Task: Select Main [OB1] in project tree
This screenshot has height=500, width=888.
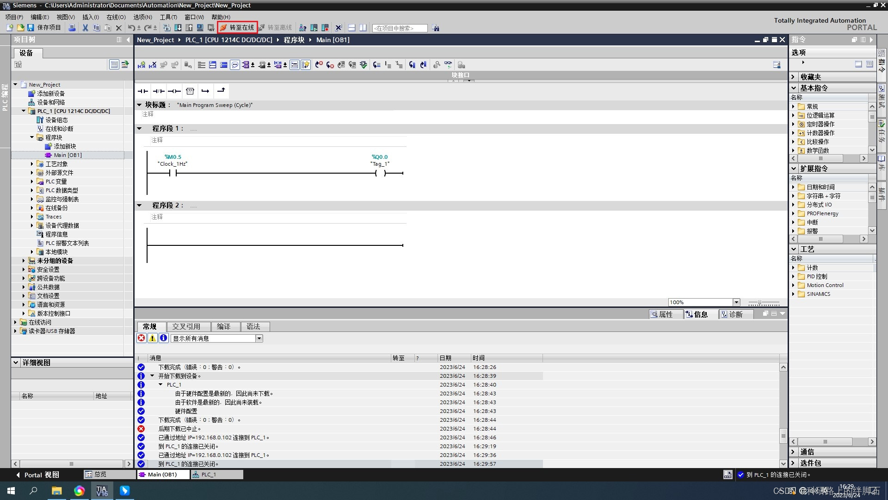Action: click(68, 155)
